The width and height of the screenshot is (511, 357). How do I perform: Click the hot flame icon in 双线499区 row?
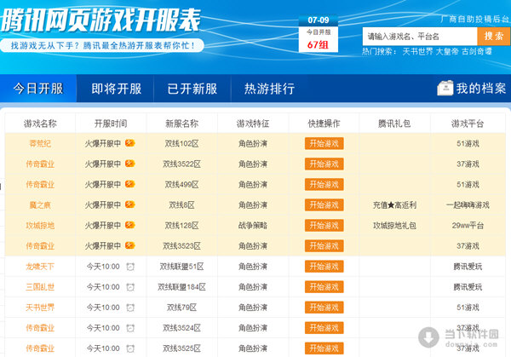tap(130, 184)
